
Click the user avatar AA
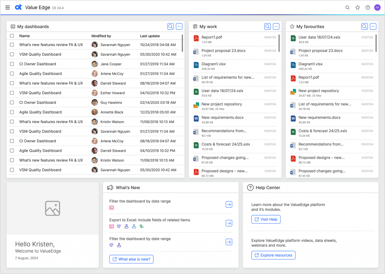(x=377, y=8)
